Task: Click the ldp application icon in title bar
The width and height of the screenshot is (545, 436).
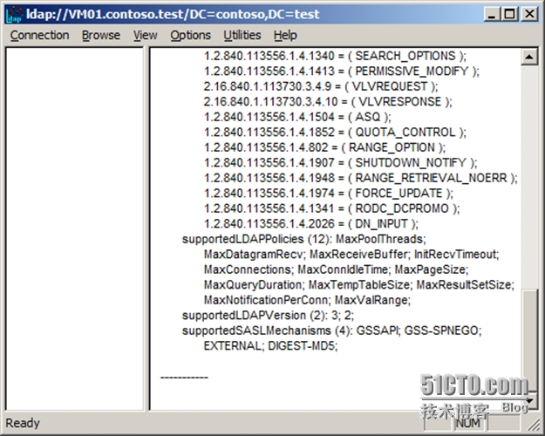Action: (x=15, y=15)
